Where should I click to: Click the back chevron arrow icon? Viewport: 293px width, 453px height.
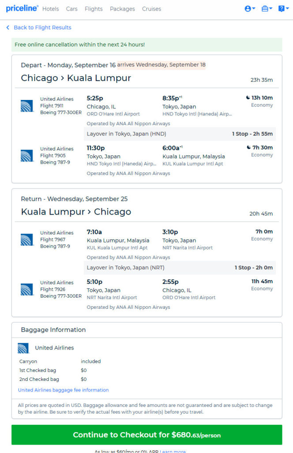pyautogui.click(x=8, y=27)
